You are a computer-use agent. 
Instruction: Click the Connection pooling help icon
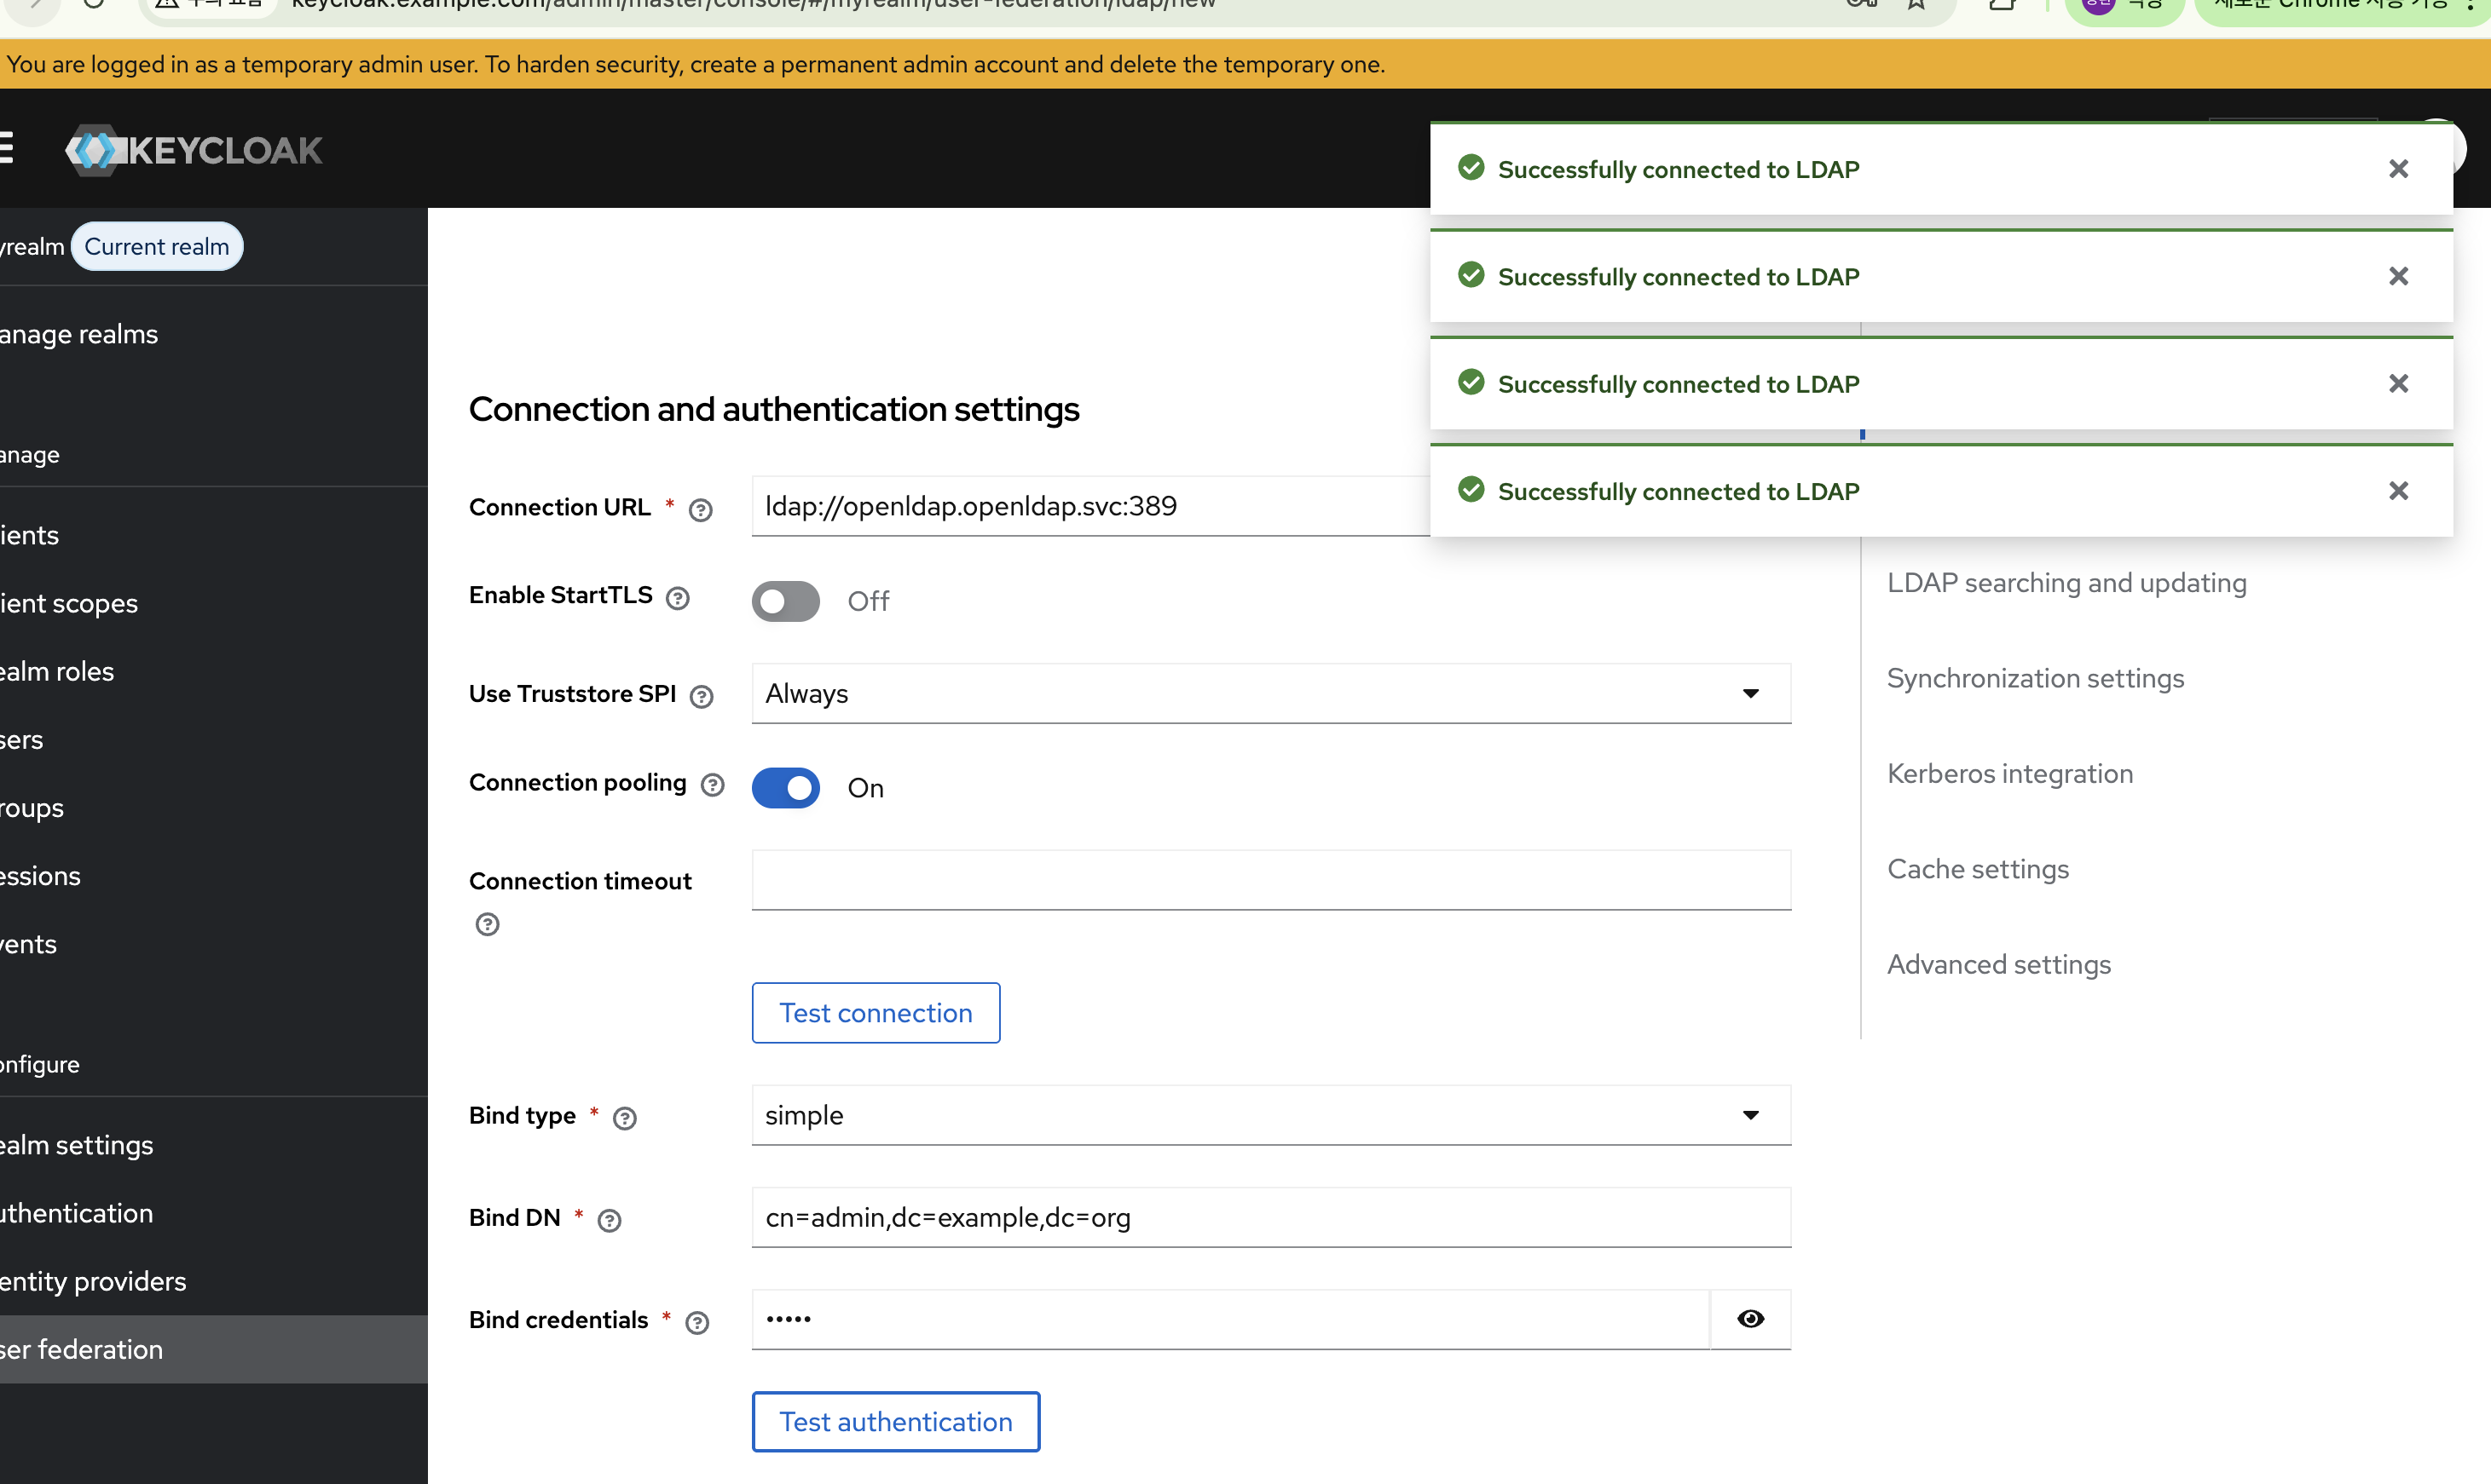(711, 785)
